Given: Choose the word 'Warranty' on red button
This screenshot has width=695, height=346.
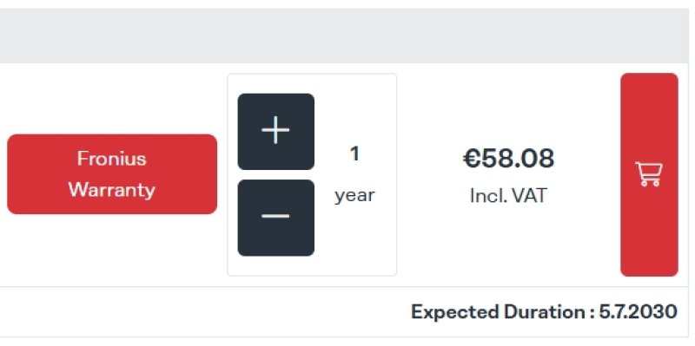Looking at the screenshot, I should coord(112,190).
